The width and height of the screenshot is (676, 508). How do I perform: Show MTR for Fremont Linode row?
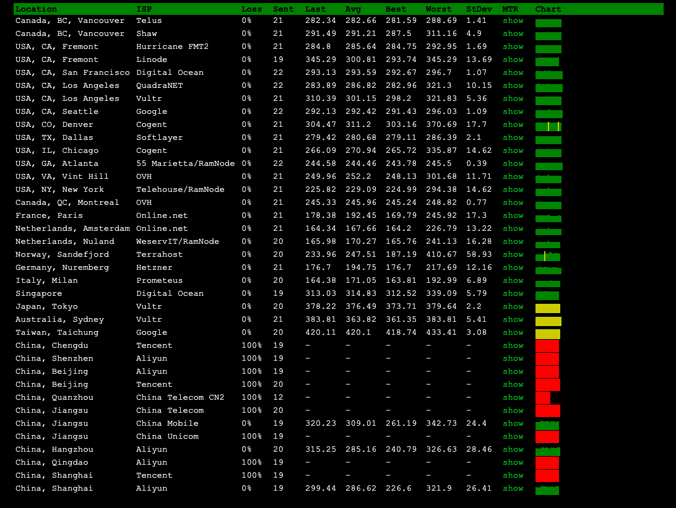click(513, 59)
